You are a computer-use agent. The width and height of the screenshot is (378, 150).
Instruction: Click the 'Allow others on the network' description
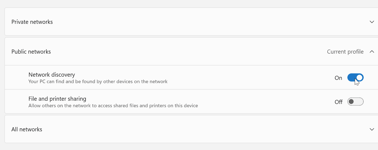[113, 106]
